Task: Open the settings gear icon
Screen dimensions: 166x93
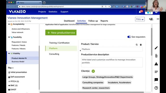Action: [156, 12]
